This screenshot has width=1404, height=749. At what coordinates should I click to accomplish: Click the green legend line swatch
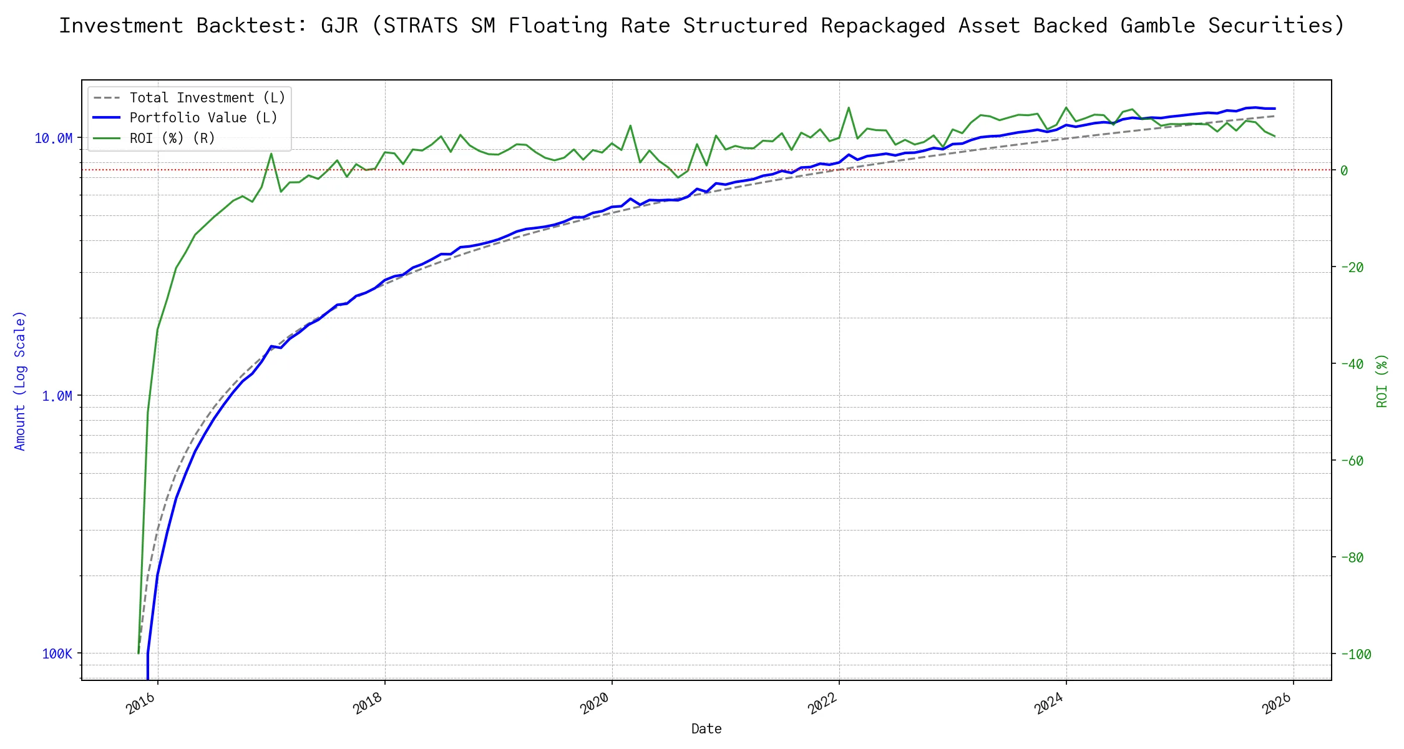tap(107, 139)
